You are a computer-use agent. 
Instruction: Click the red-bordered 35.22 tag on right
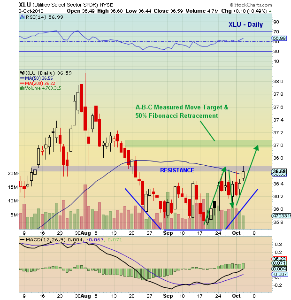tap(279, 259)
